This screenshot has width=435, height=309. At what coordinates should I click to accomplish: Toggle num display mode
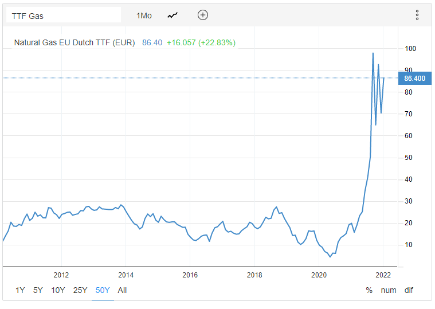(x=389, y=290)
